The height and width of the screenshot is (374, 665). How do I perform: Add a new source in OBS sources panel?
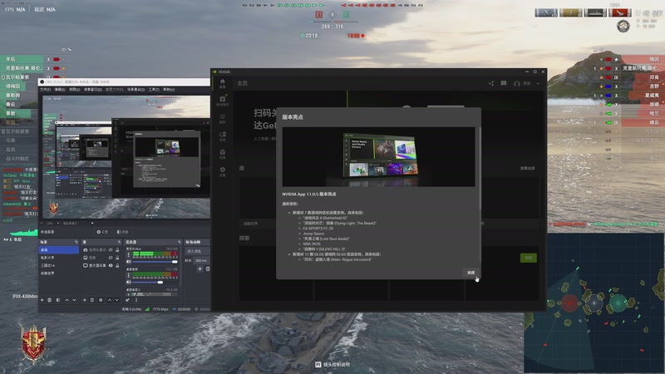(x=85, y=300)
